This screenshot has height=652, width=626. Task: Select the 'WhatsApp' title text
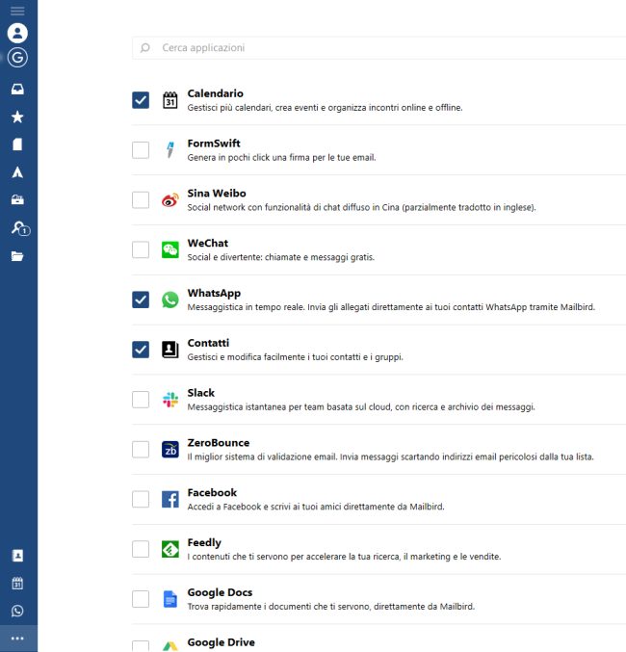click(214, 294)
